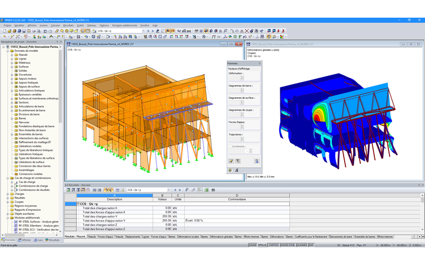Click the highlighted left-arrow filter icon in results toolbar
Screen dimensions: 425x265
coord(106,190)
